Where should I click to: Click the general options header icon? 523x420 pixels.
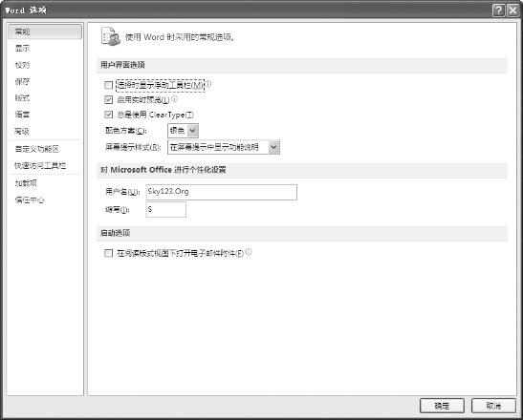110,36
